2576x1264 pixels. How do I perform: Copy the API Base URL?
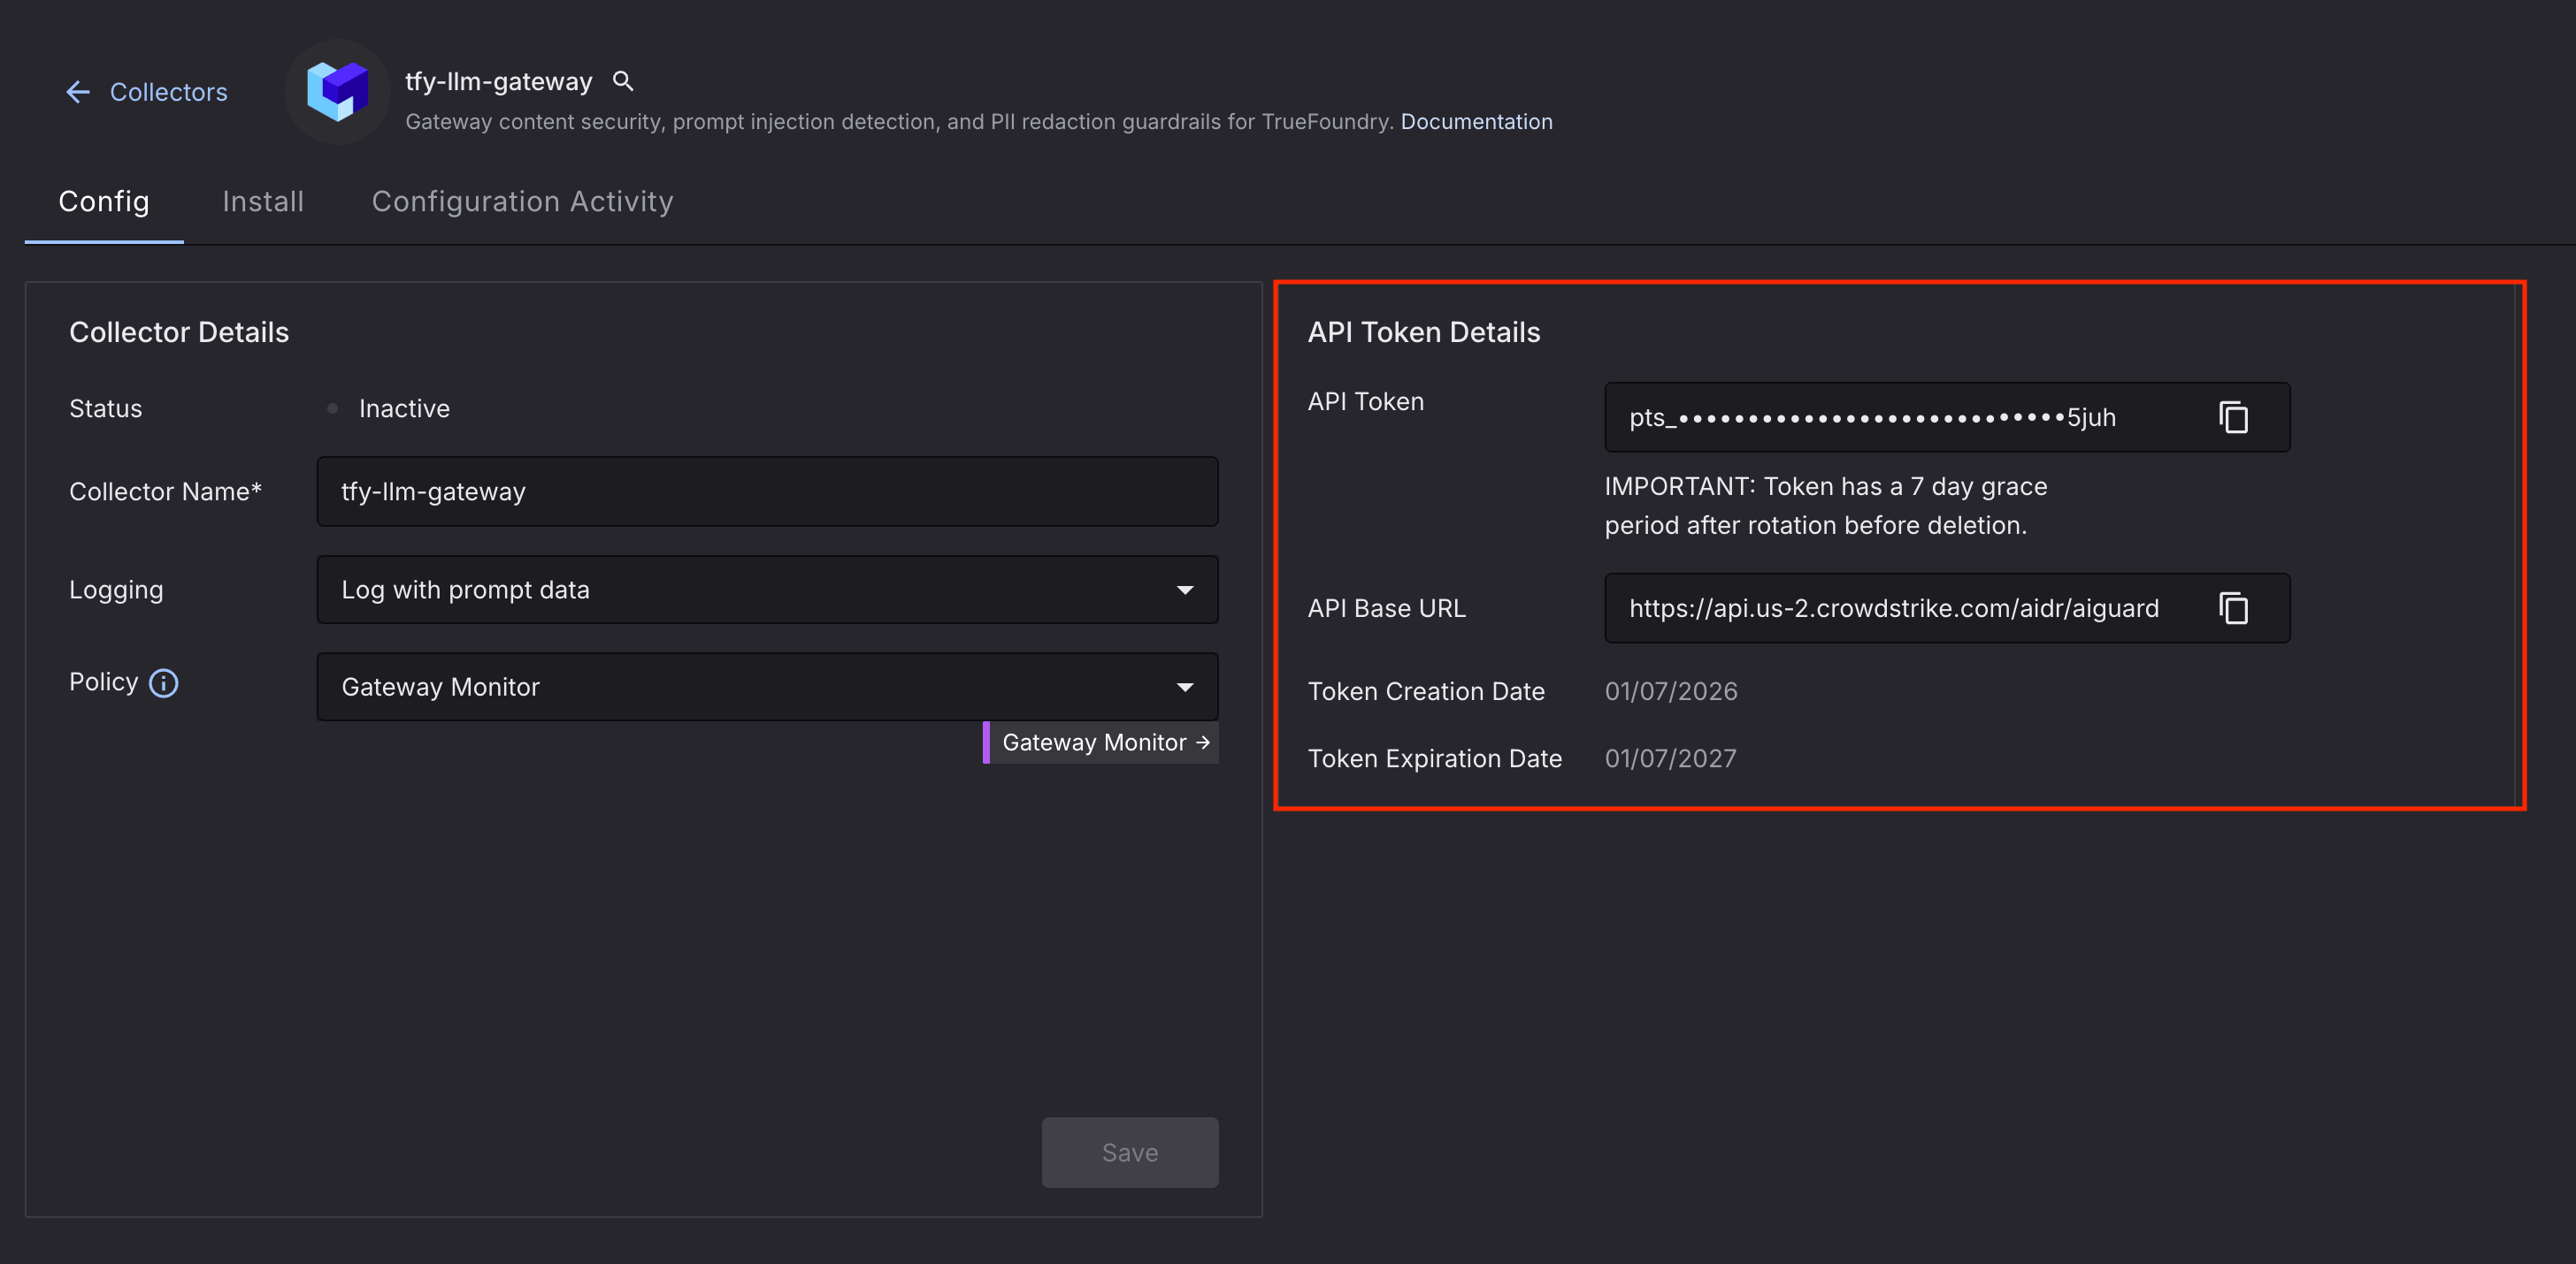click(2233, 608)
